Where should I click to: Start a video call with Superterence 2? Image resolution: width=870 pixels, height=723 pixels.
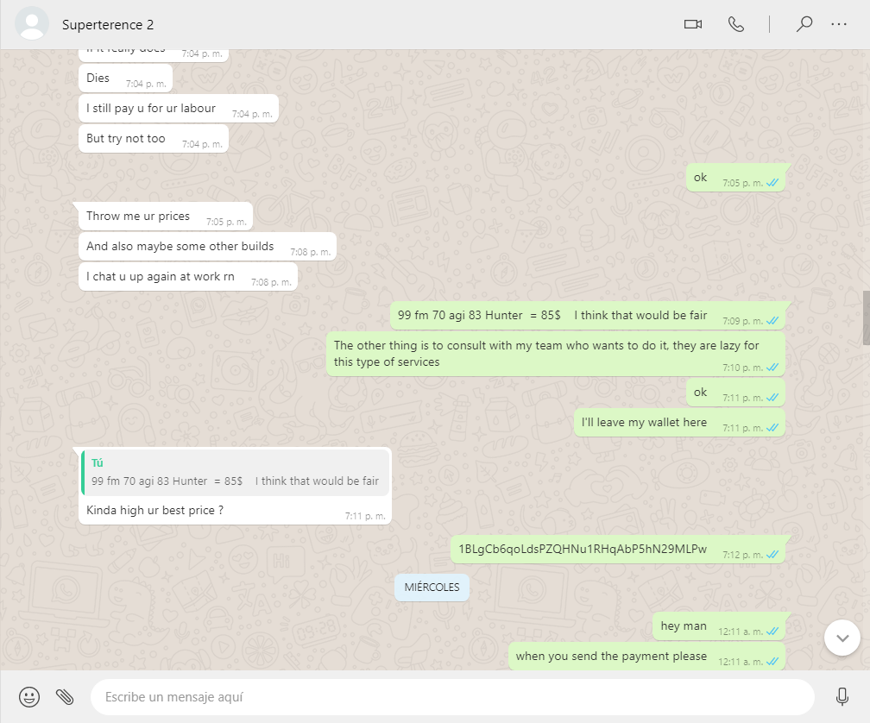click(x=692, y=24)
